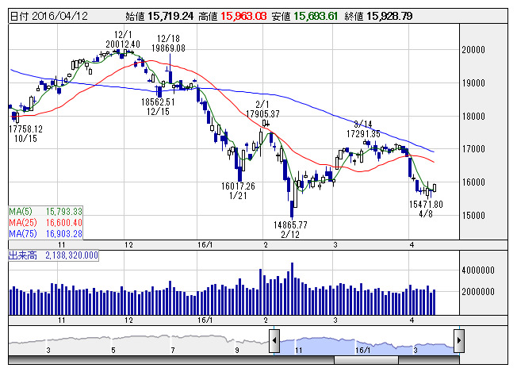
Task: Click the MA(75) legend label
Action: [44, 233]
